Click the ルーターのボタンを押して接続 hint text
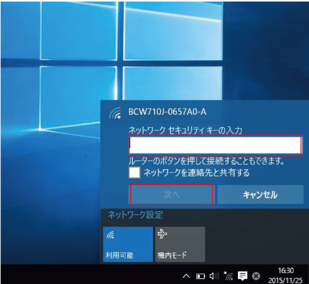Screen dimensions: 309x284 pos(207,161)
